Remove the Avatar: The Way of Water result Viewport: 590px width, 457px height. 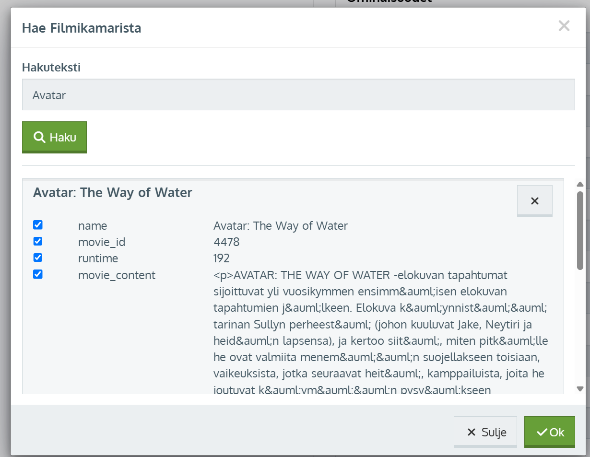click(x=534, y=201)
